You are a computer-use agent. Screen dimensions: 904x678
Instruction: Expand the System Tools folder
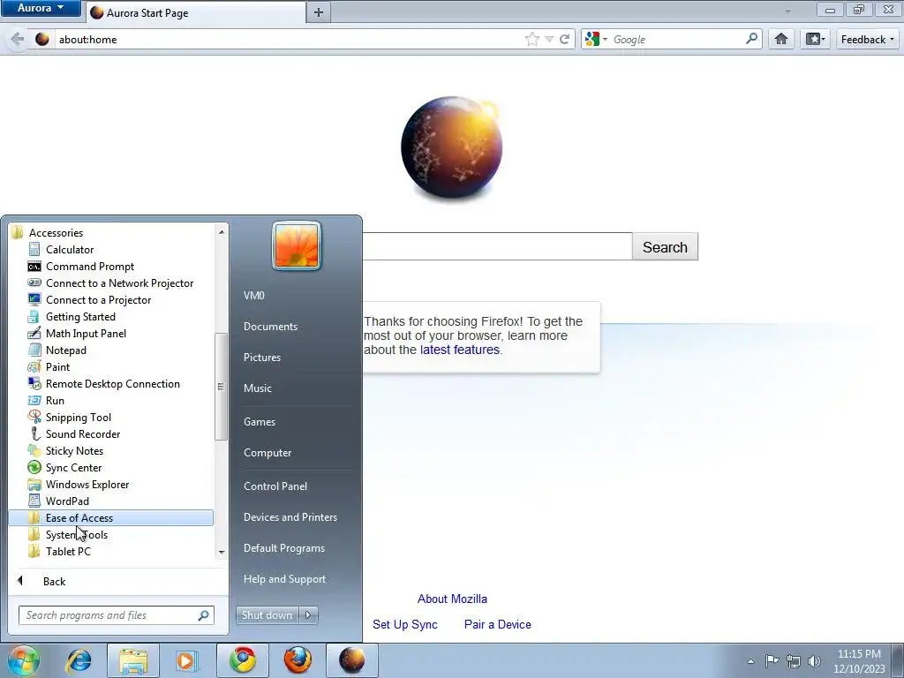click(x=76, y=534)
